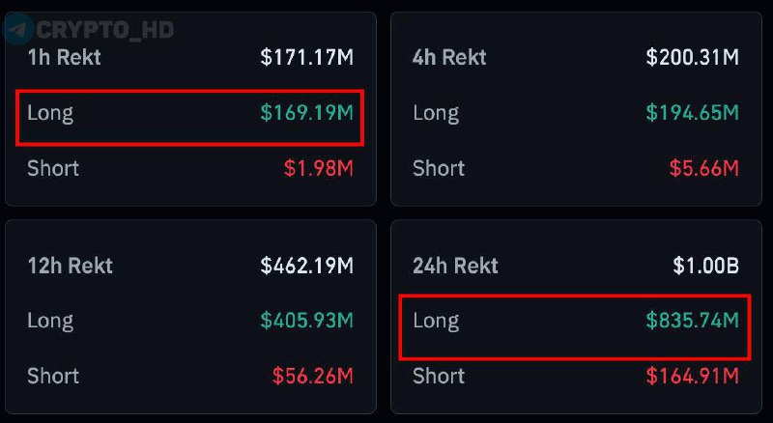Select the 24h Rekt card title
Viewport: 773px width, 423px height.
click(x=455, y=266)
